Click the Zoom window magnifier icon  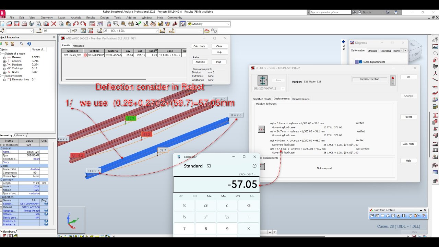point(116,24)
